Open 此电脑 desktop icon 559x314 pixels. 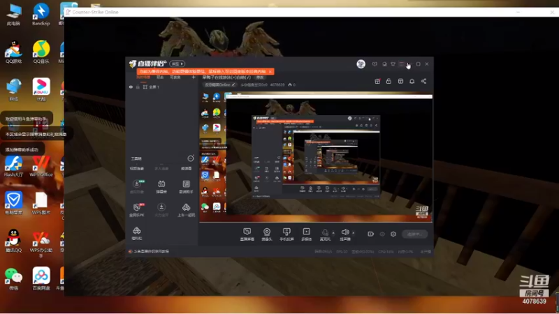pos(13,15)
